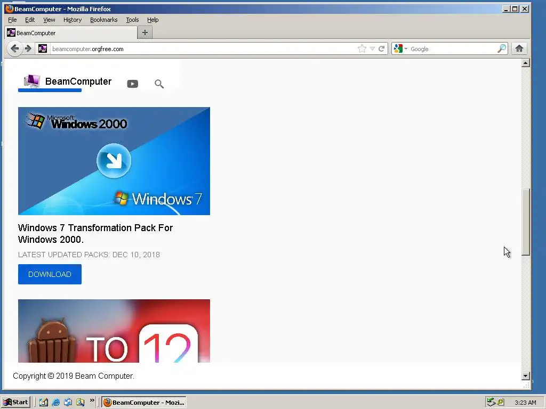
Task: Open the Windows 7 Transformation Pack title
Action: (95, 234)
